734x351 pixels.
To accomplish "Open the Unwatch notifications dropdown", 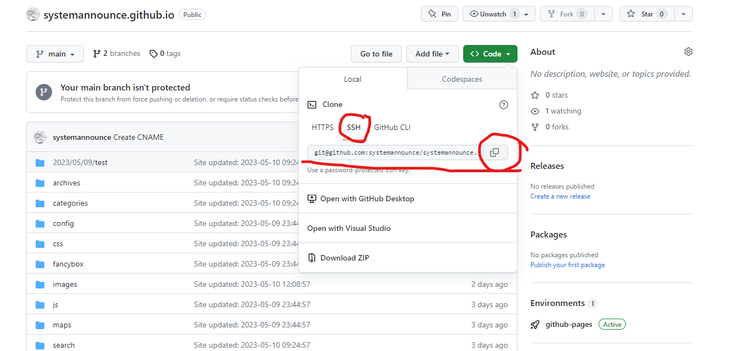I will (499, 14).
